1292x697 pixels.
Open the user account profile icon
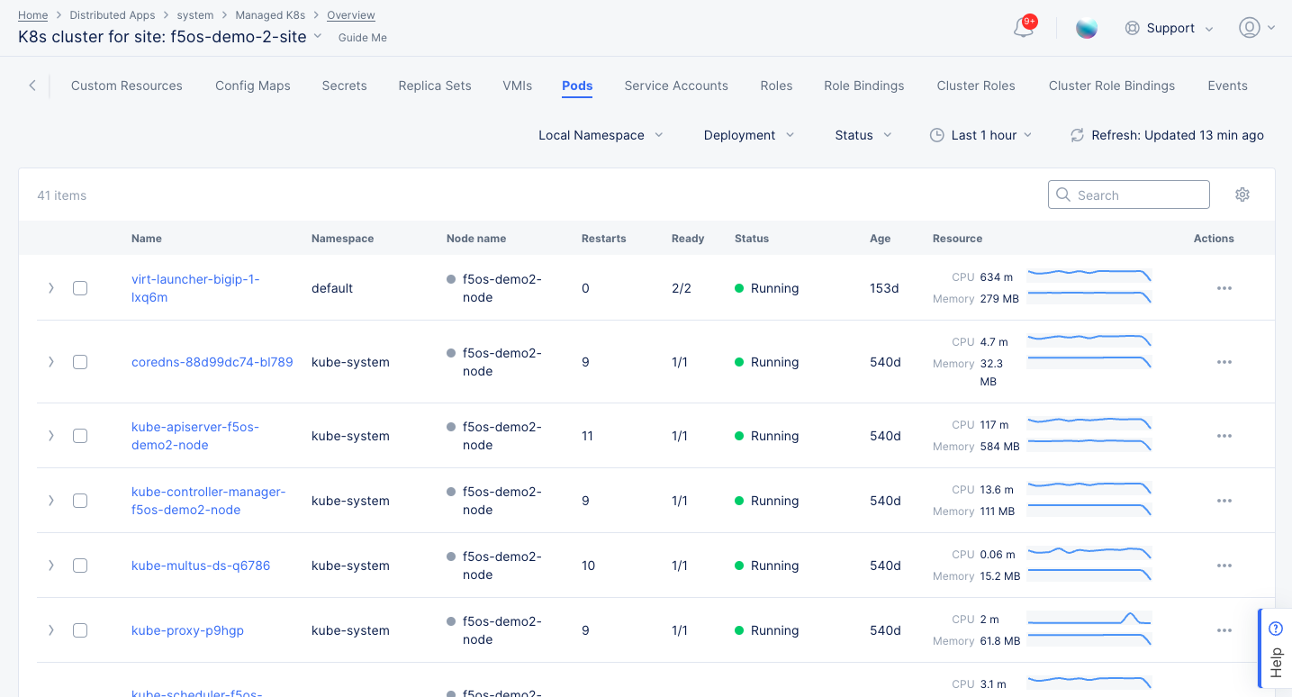pos(1249,28)
